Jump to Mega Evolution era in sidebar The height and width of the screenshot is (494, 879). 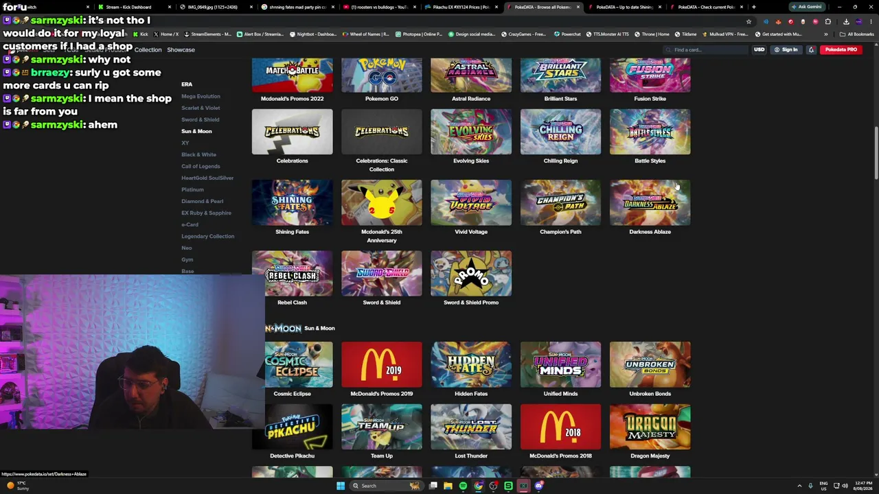[201, 96]
